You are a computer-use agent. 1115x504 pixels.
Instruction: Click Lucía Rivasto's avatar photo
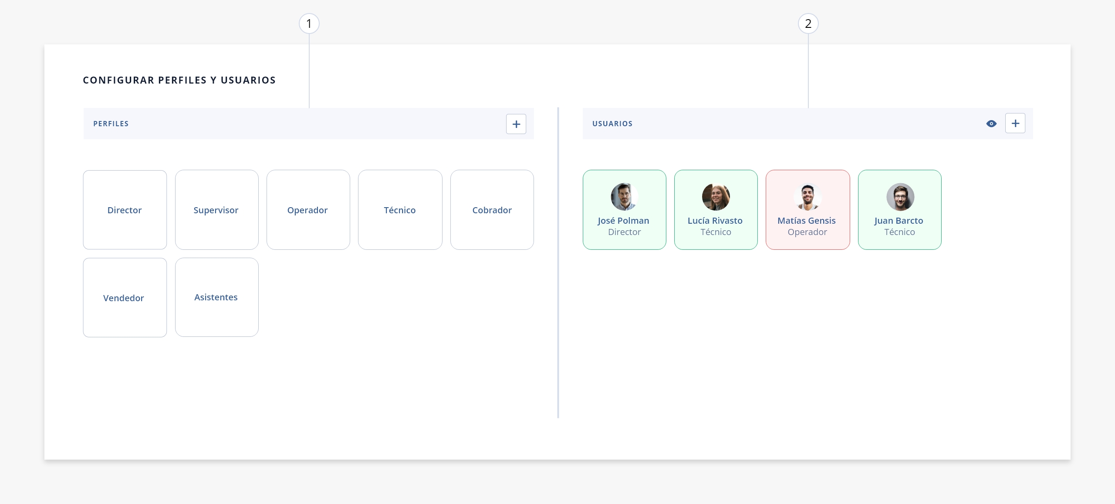point(716,197)
